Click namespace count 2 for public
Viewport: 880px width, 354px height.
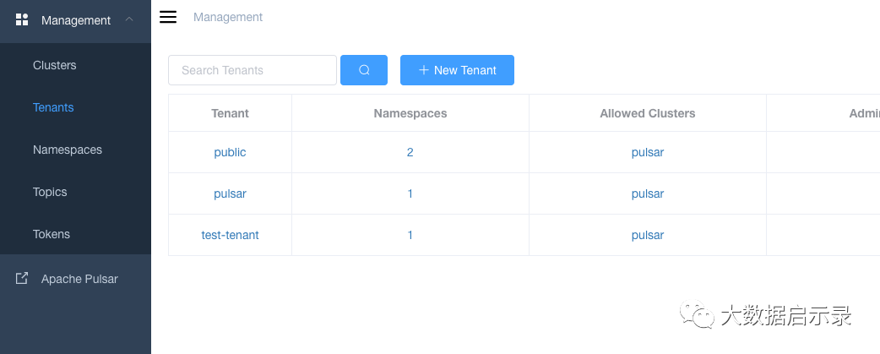[x=410, y=152]
